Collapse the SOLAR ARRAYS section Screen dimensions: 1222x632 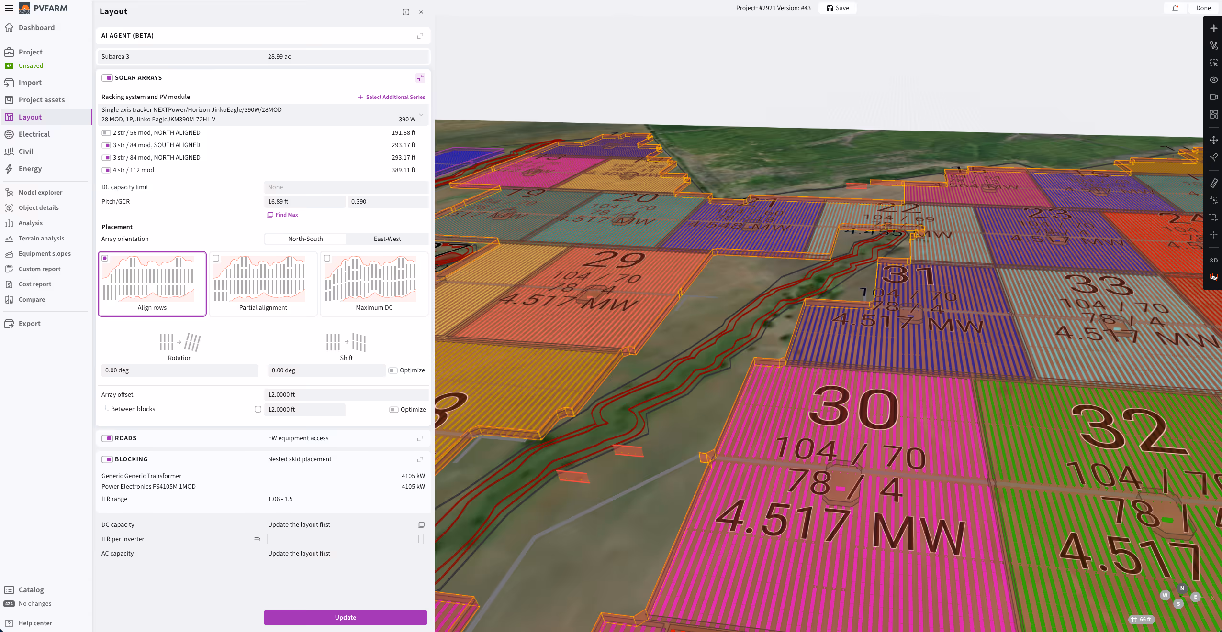(420, 78)
